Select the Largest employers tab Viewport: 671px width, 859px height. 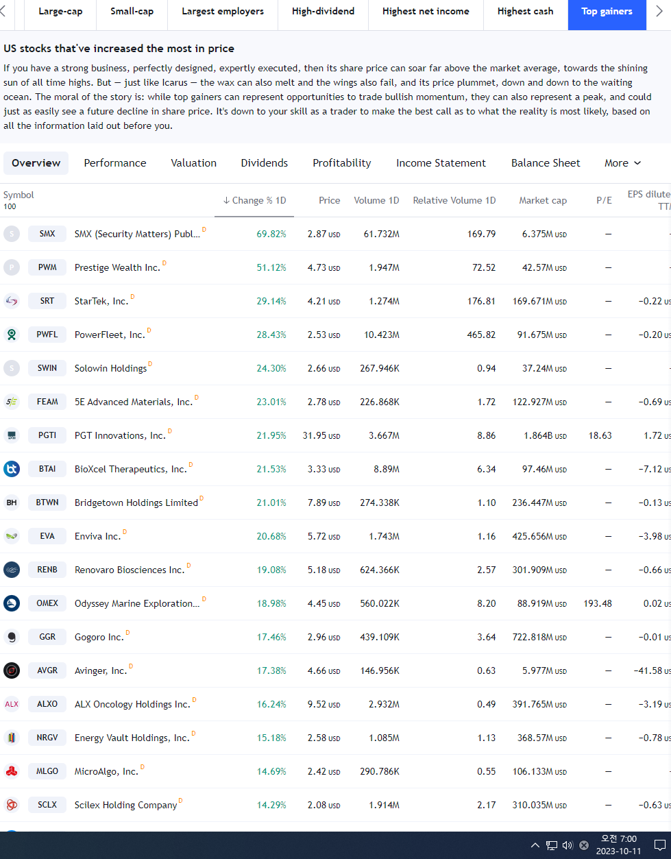pos(223,12)
